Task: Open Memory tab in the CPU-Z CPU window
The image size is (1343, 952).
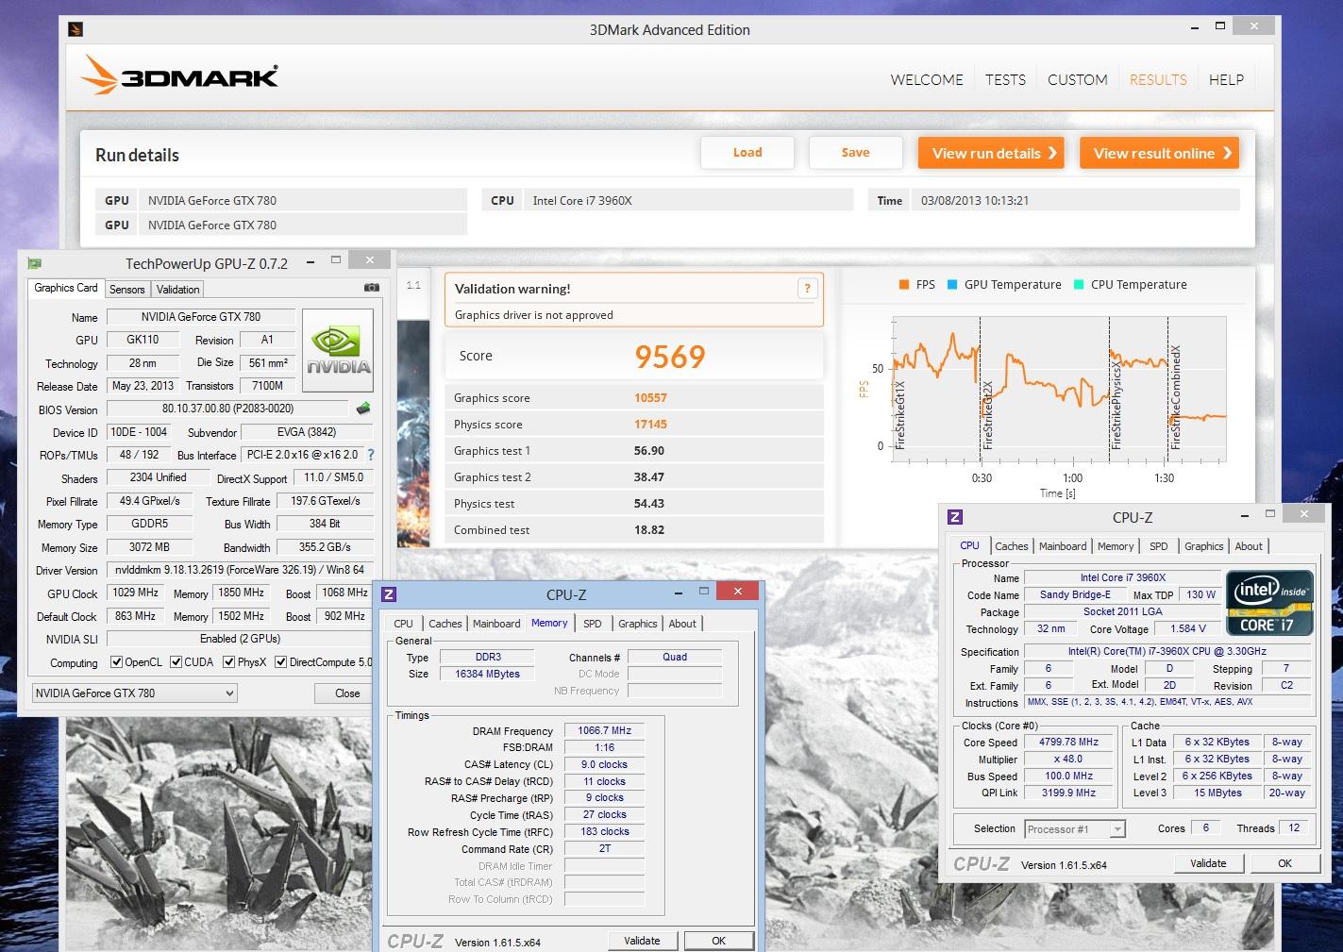Action: tap(1116, 546)
